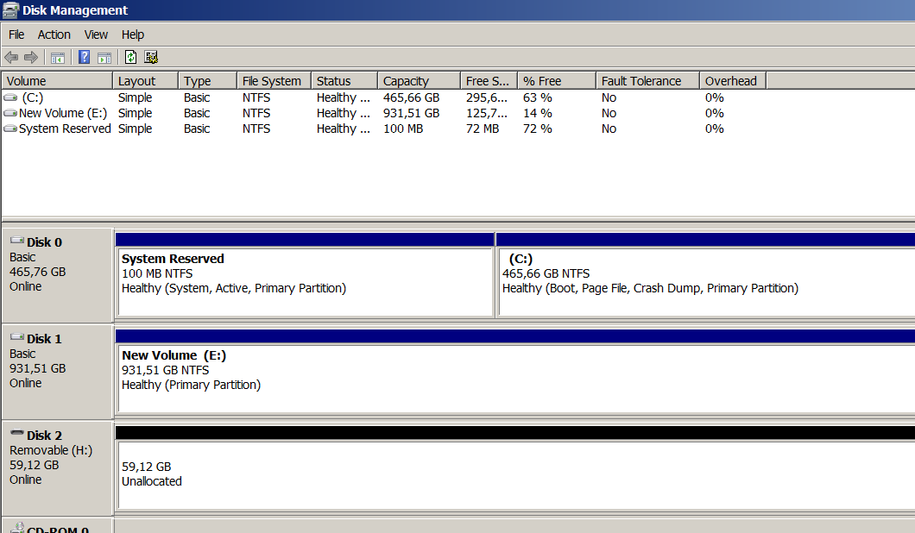Click the Disk 0 drive icon
Viewport: 915px width, 533px height.
[17, 241]
